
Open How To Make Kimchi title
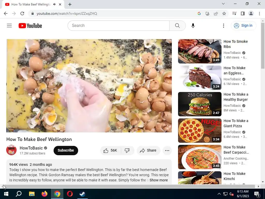[234, 176]
